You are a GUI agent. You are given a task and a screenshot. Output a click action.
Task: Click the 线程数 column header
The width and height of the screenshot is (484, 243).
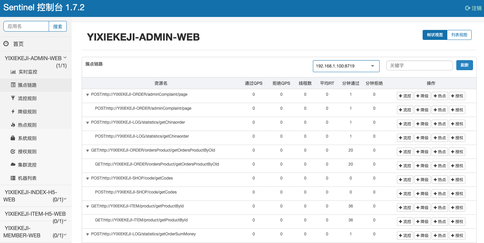pos(305,83)
